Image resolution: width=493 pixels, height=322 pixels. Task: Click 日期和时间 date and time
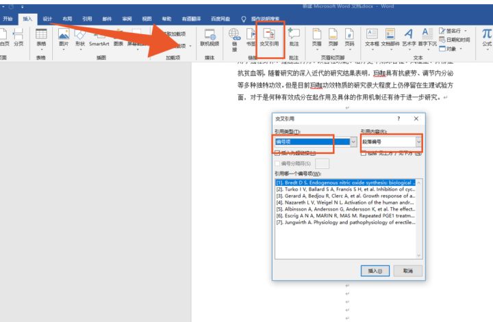pos(455,40)
